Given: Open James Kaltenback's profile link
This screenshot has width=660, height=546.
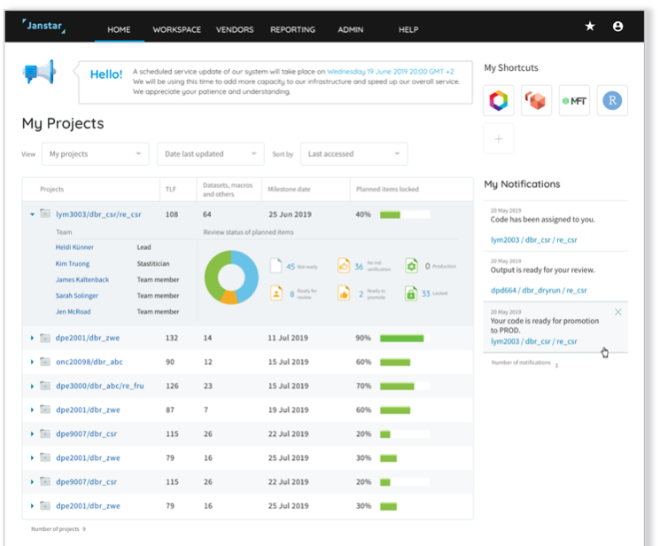Looking at the screenshot, I should pos(82,280).
